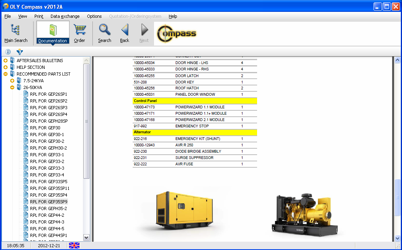The image size is (402, 250).
Task: Click the enclosed yellow generator image
Action: 184,210
